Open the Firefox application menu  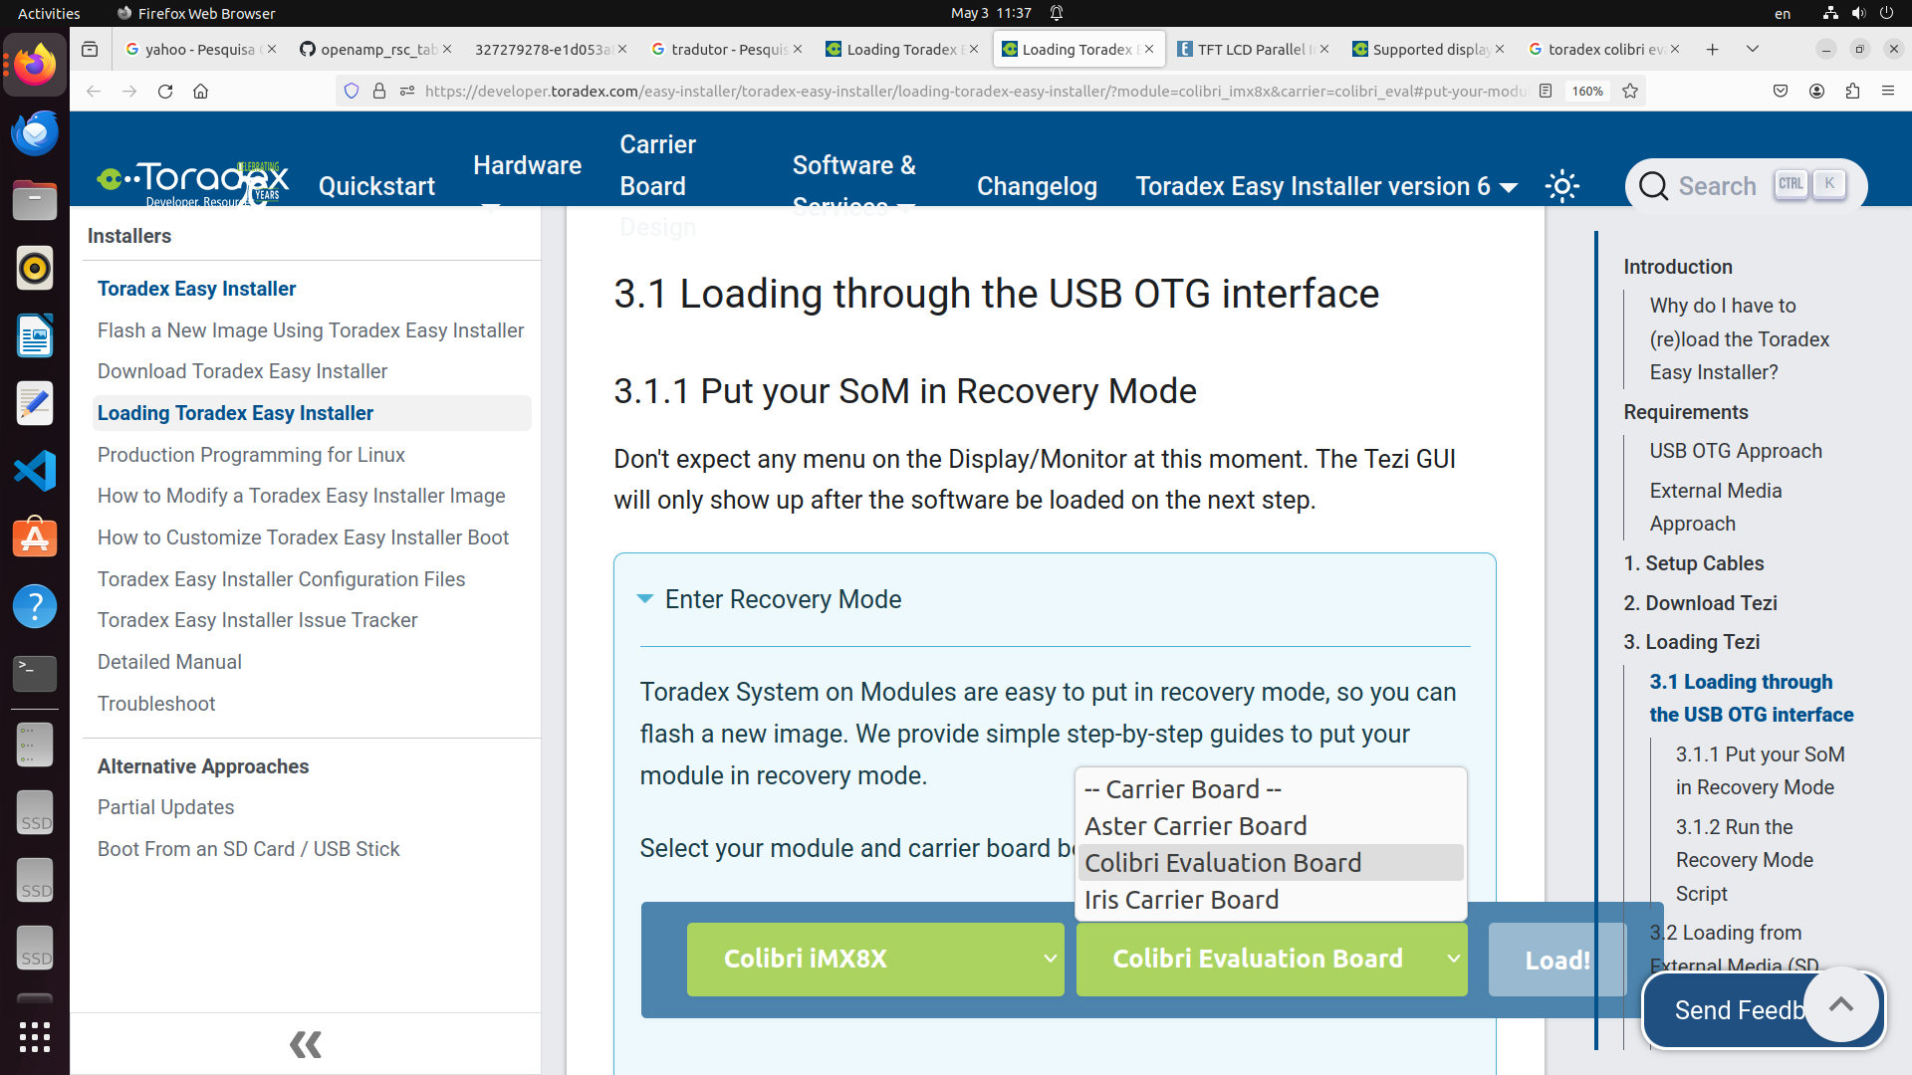(x=1888, y=91)
